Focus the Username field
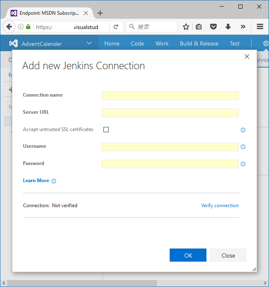 170,147
